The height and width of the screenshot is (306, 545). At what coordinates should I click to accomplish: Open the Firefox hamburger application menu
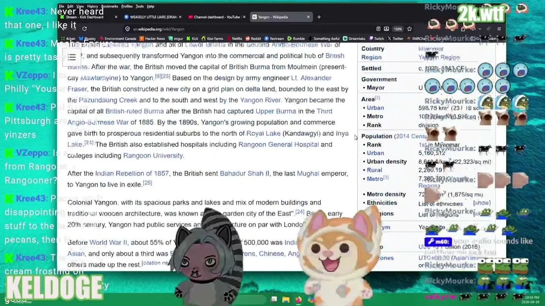coord(499,29)
